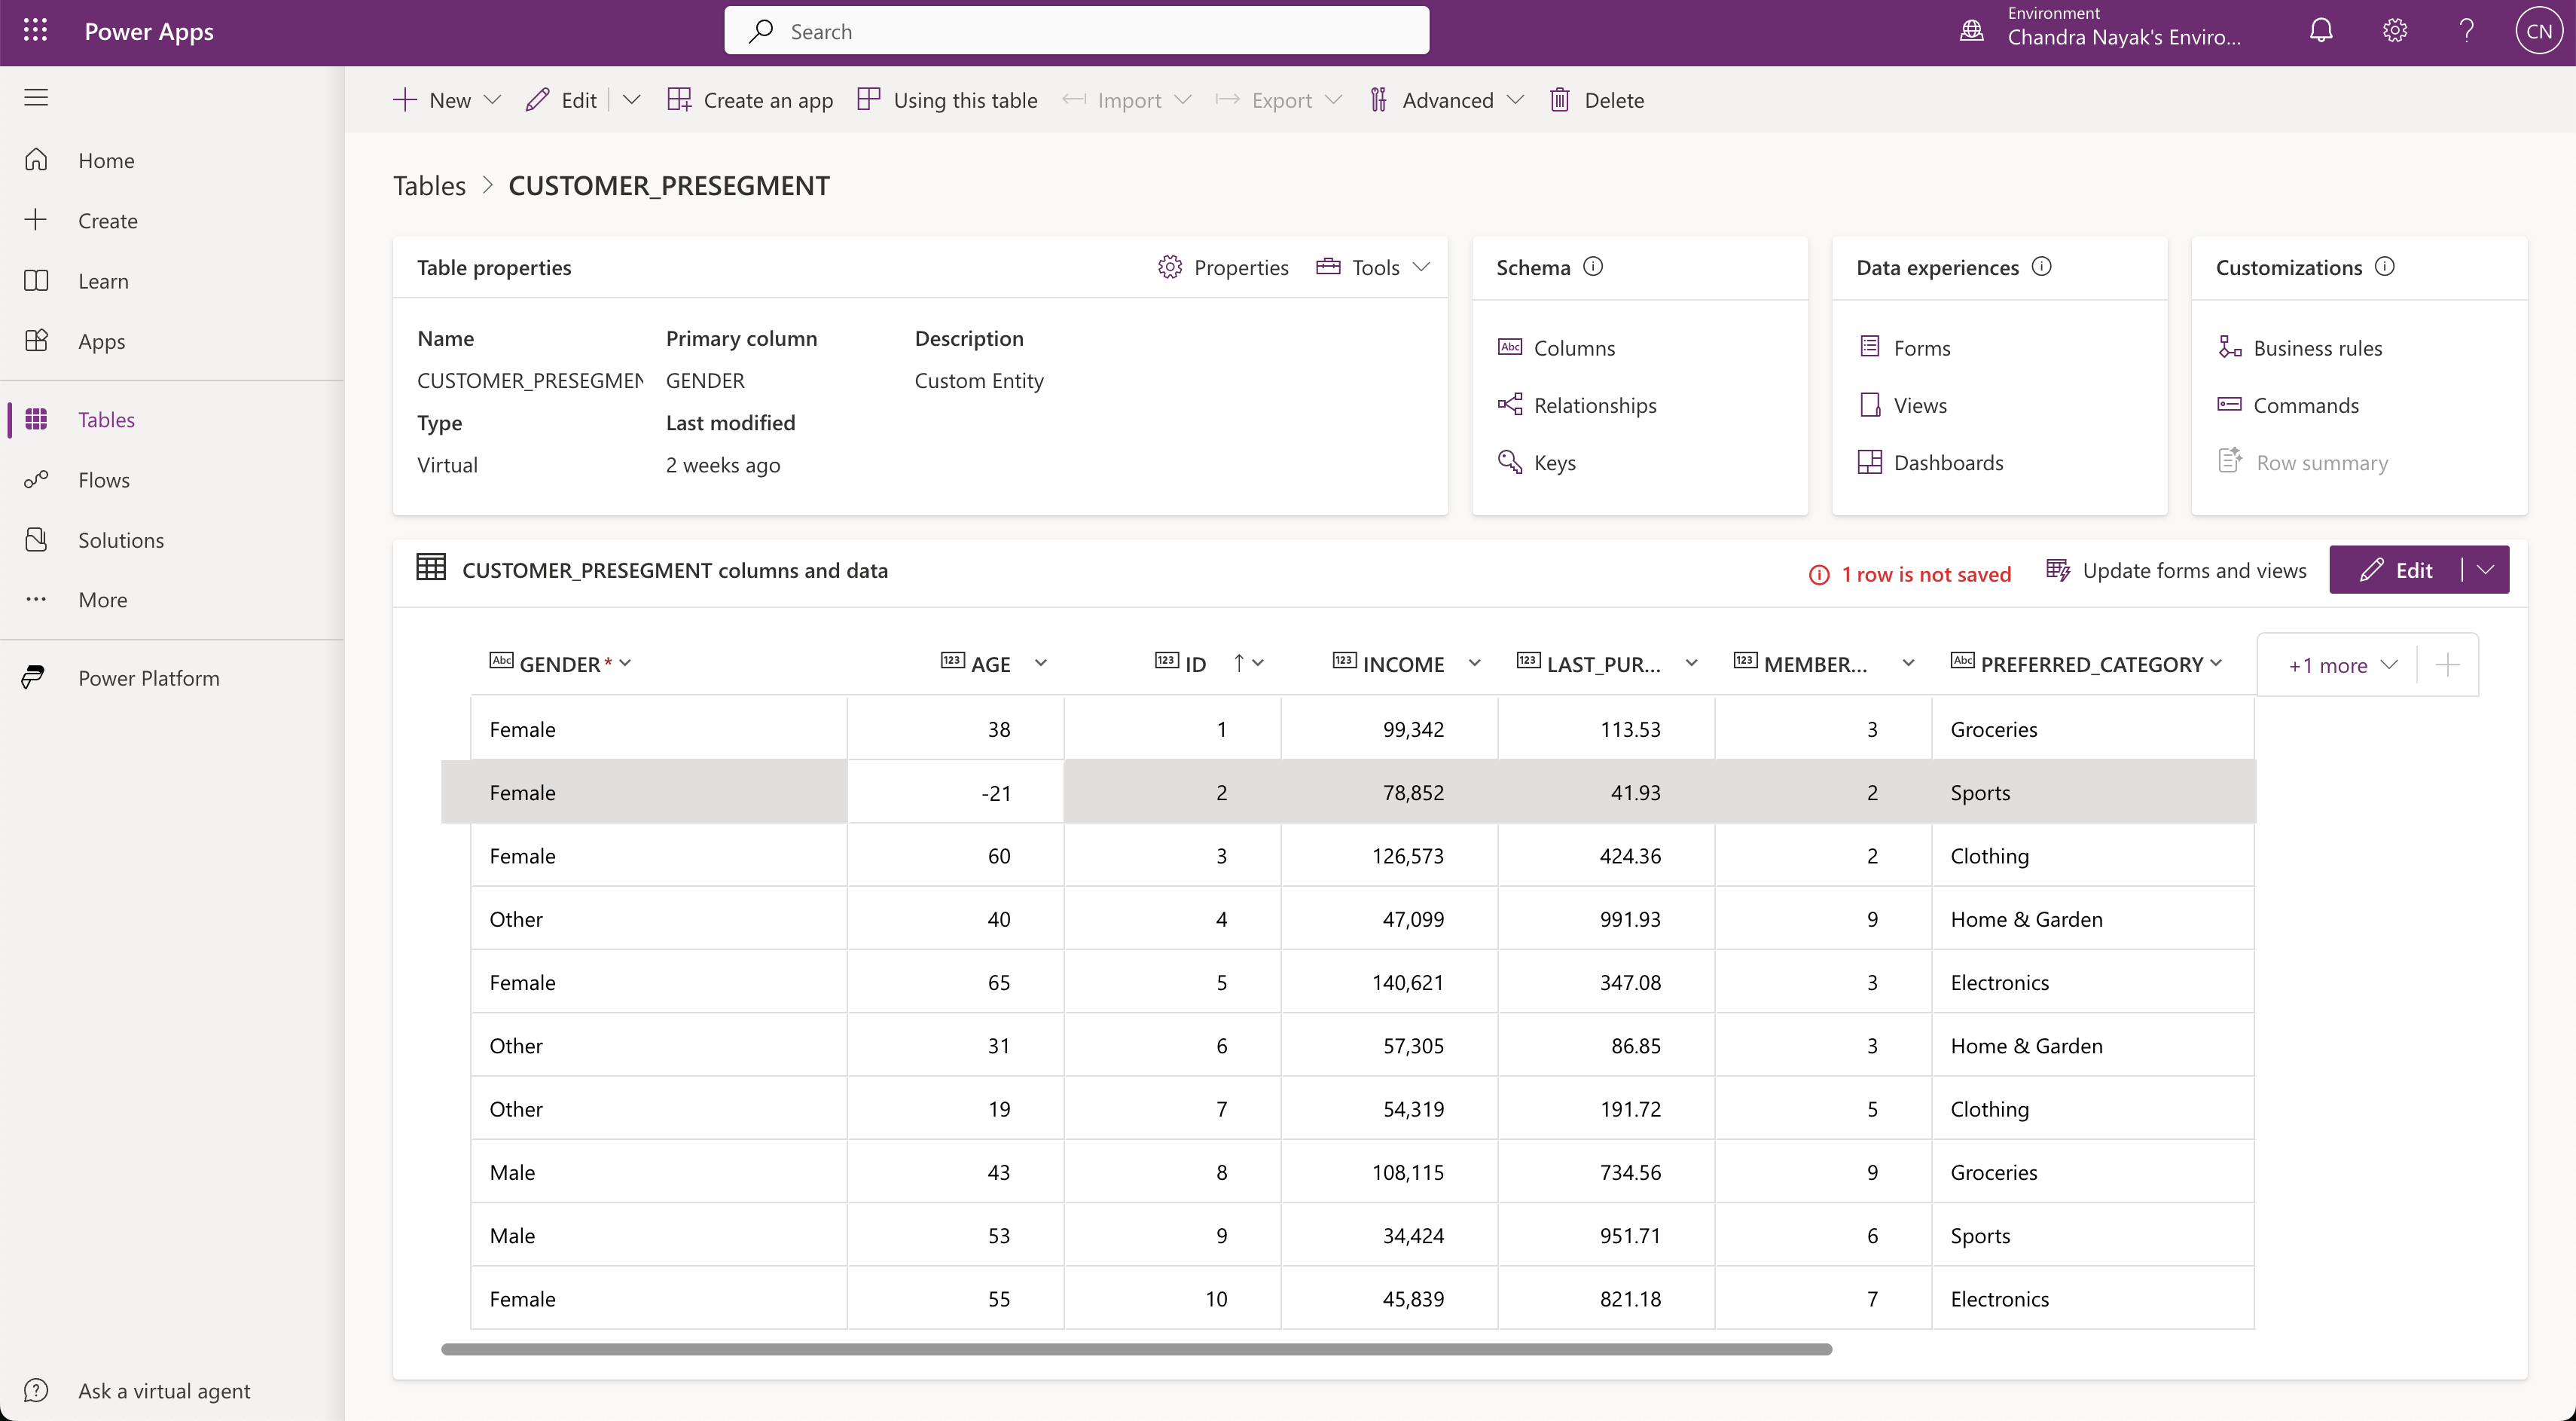This screenshot has width=2576, height=1421.
Task: Collapse the left navigation hamburger menu
Action: 36,97
